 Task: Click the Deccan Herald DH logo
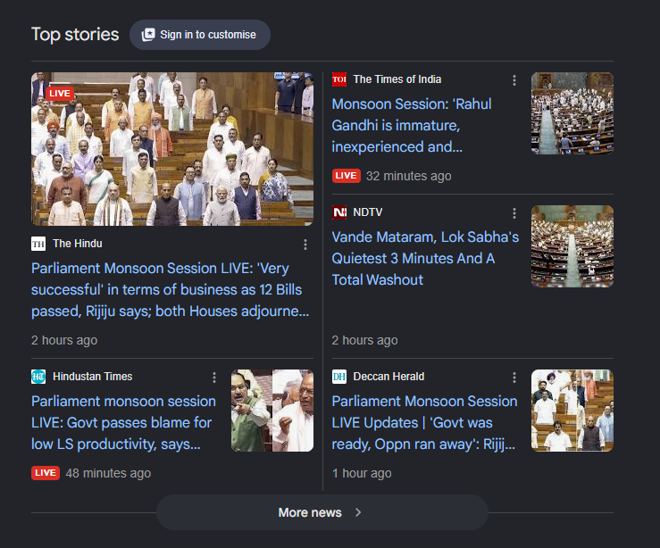click(339, 377)
